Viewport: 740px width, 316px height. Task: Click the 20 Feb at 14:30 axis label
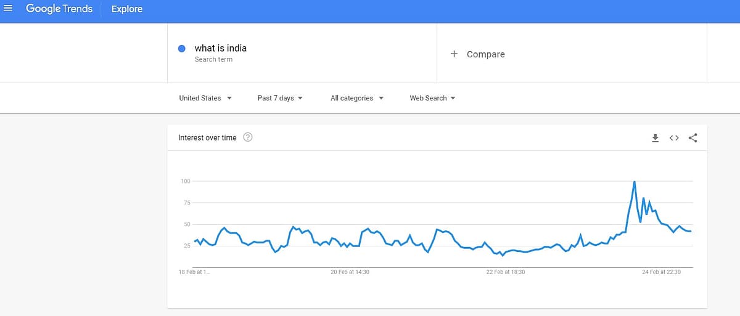[x=351, y=272]
